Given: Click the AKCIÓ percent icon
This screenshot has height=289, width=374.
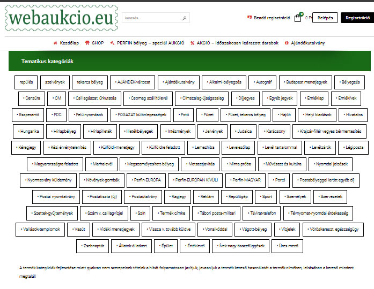Looking at the screenshot, I should pos(192,43).
